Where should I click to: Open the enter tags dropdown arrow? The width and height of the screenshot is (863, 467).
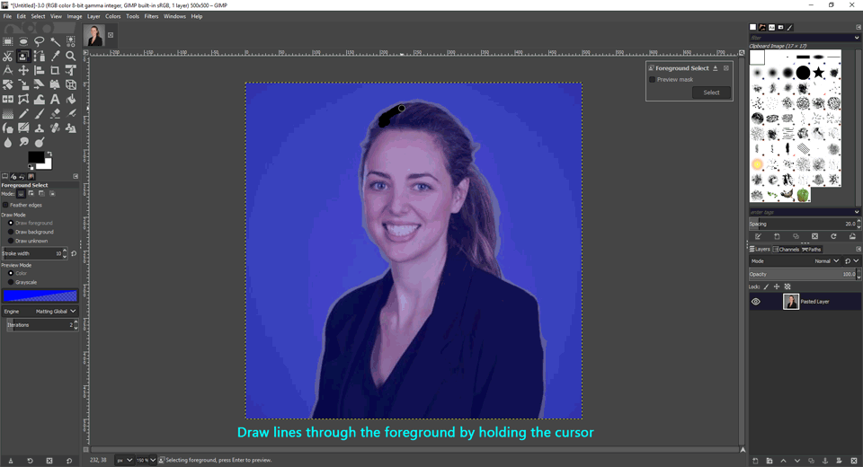click(x=857, y=212)
